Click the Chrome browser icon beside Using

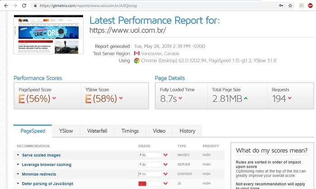click(x=137, y=60)
